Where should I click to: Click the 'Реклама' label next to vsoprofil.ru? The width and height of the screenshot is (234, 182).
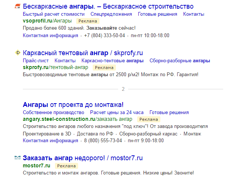(88, 21)
